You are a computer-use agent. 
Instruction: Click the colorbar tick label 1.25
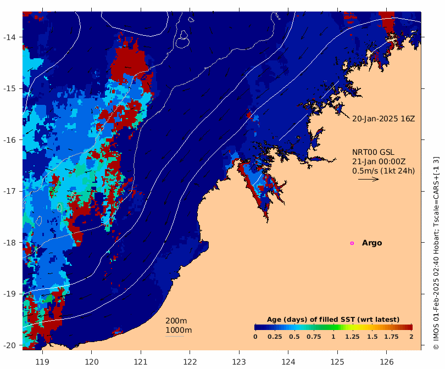click(352, 337)
